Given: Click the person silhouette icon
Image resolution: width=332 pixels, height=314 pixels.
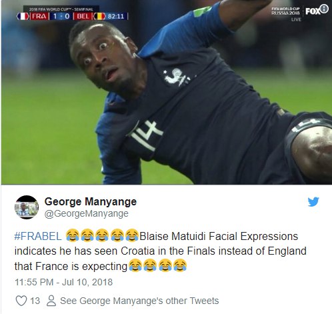Looking at the screenshot, I should pos(51,301).
